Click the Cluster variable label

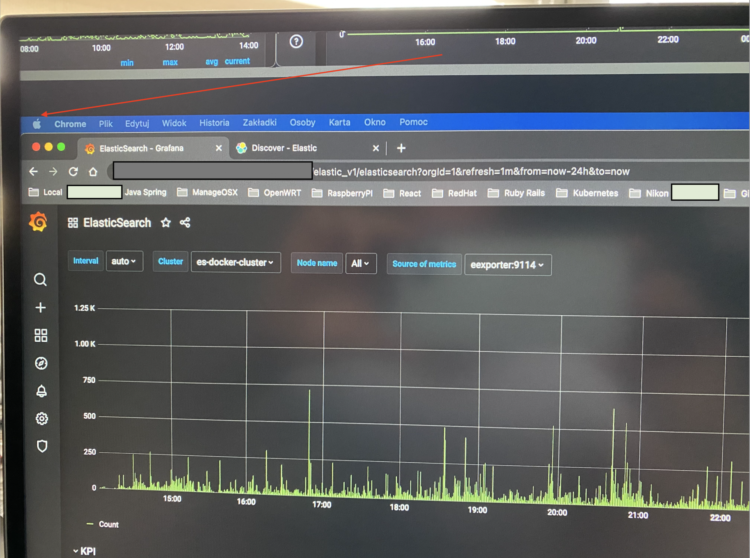pyautogui.click(x=170, y=261)
